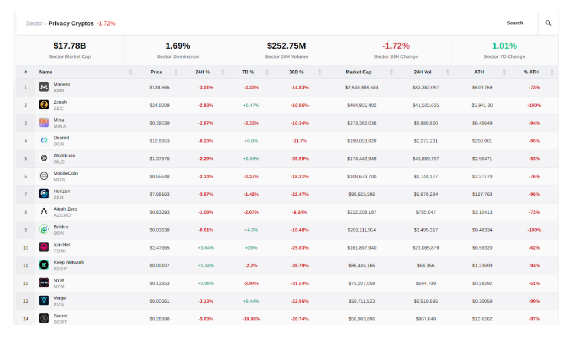
Task: Click Aleph Zero 24H volume $785,047
Action: 426,212
